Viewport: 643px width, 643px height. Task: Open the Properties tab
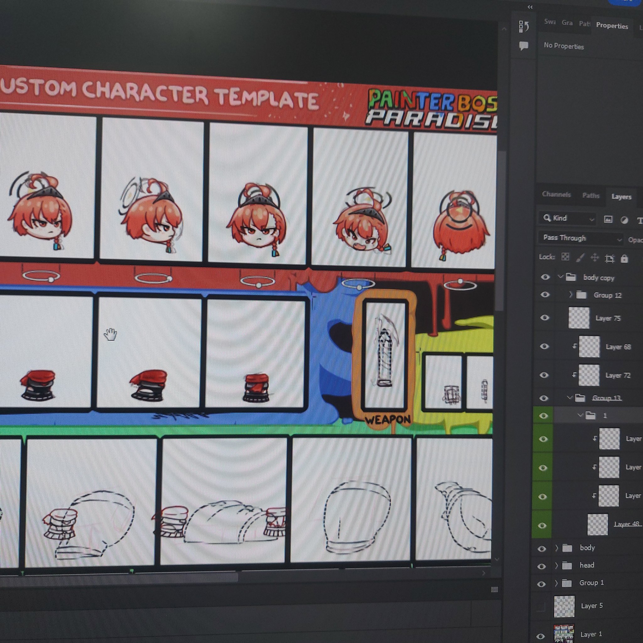click(612, 25)
